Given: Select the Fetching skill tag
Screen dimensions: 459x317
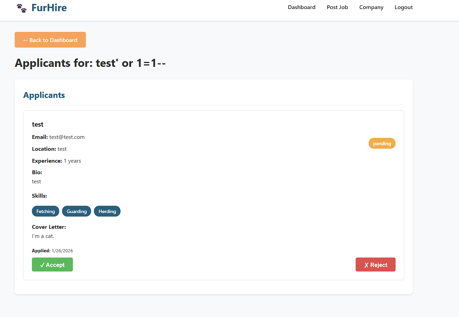Looking at the screenshot, I should coord(46,211).
